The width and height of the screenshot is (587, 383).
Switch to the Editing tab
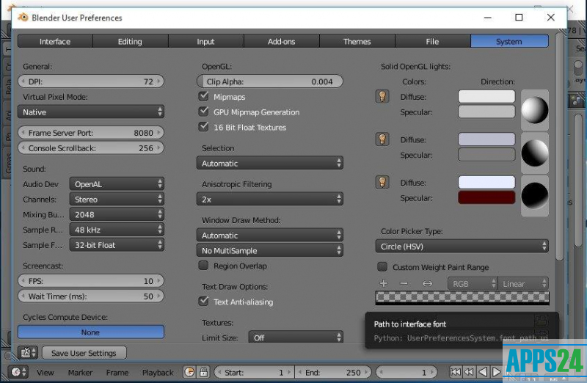click(x=131, y=41)
